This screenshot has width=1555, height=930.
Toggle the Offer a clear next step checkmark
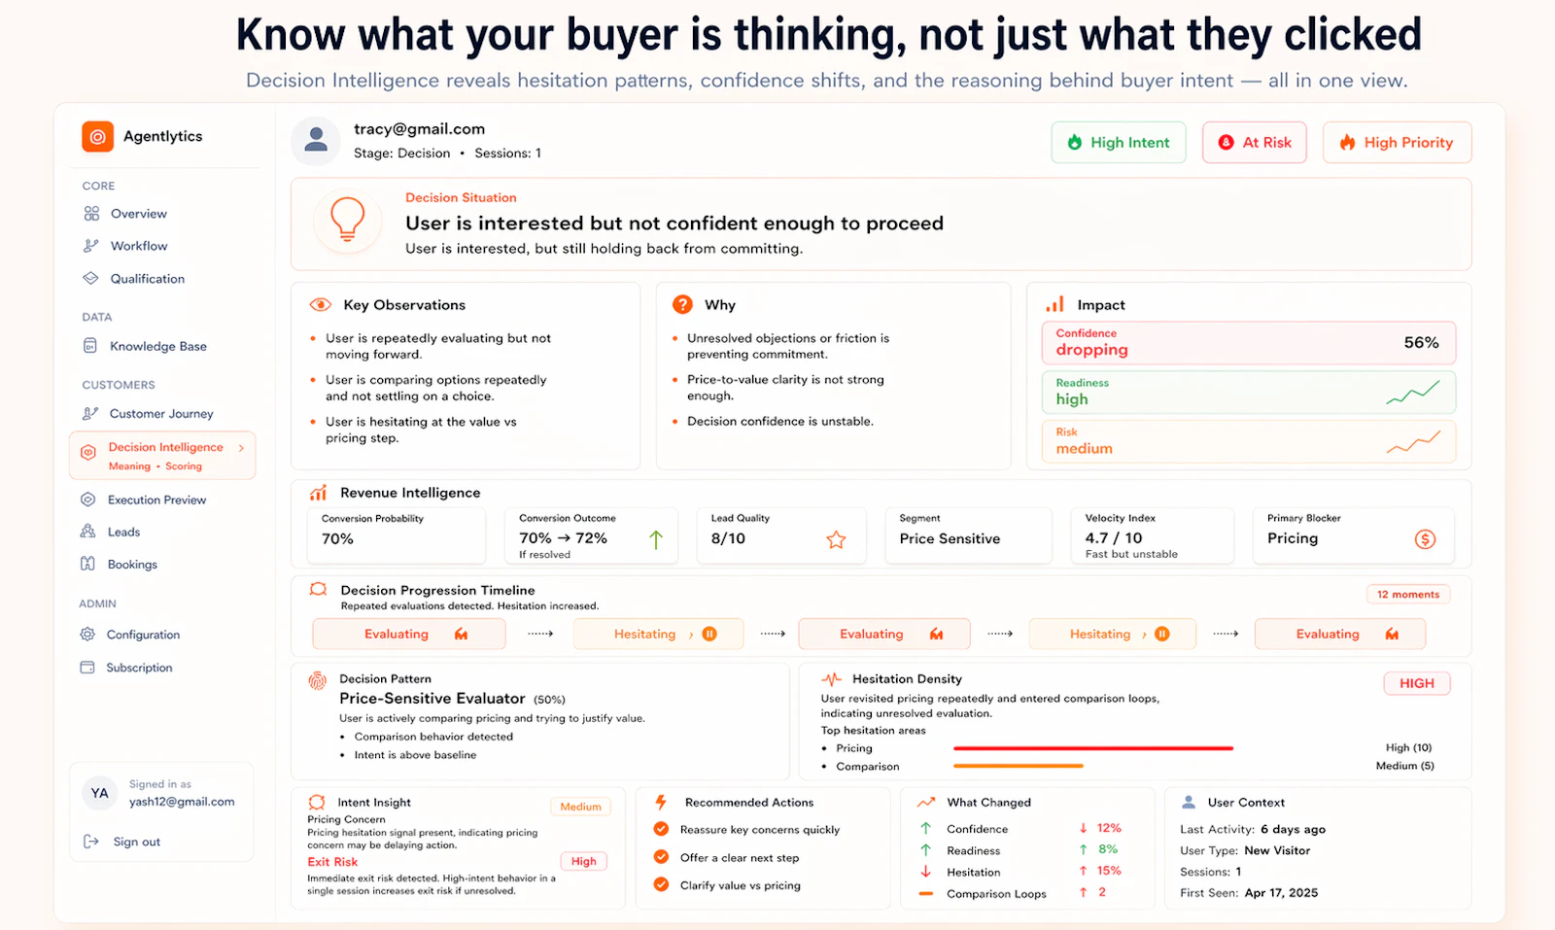[x=661, y=857]
